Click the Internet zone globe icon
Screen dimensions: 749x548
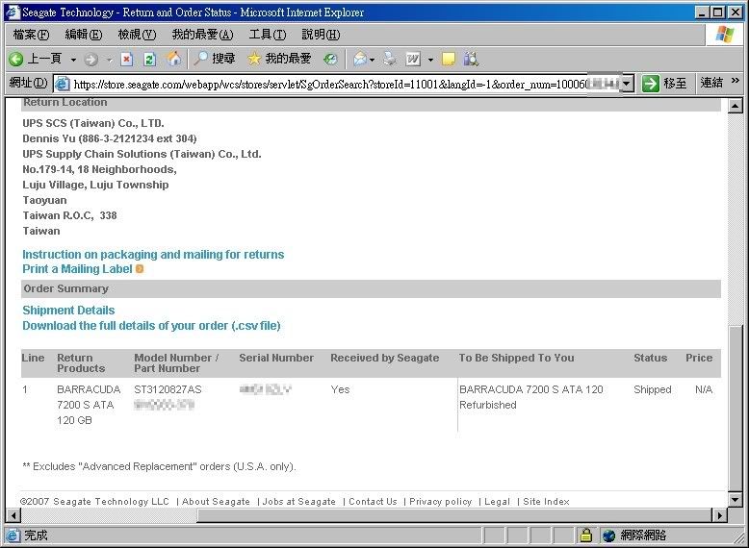(608, 536)
